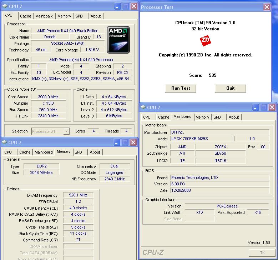Switch to About tab in Memory window
The width and height of the screenshot is (278, 260).
coord(95,152)
